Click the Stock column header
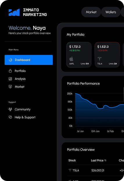Viewport: 124px width, 181px height. (x=72, y=160)
